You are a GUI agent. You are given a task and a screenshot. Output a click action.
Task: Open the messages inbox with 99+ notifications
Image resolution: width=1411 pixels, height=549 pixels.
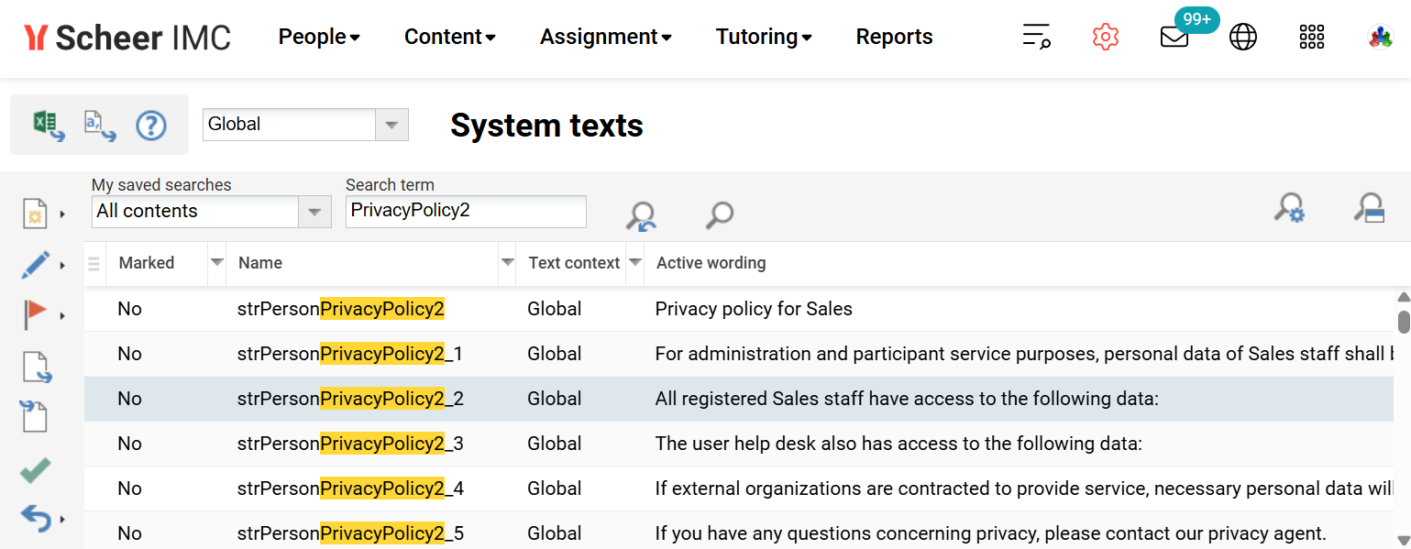coord(1174,38)
